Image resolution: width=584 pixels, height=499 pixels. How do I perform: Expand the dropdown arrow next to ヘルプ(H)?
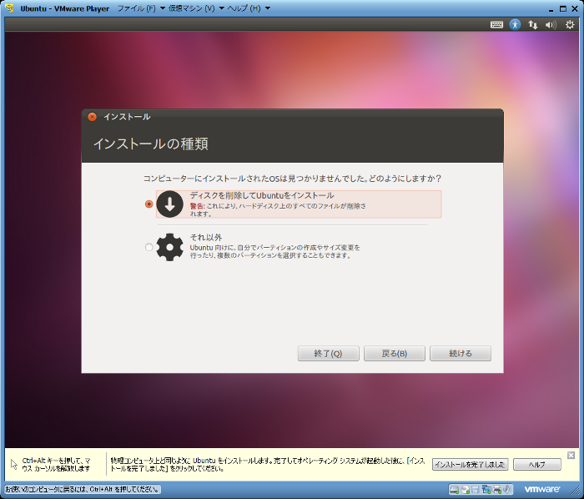tap(268, 8)
